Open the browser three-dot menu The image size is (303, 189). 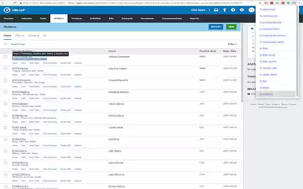point(300,3)
